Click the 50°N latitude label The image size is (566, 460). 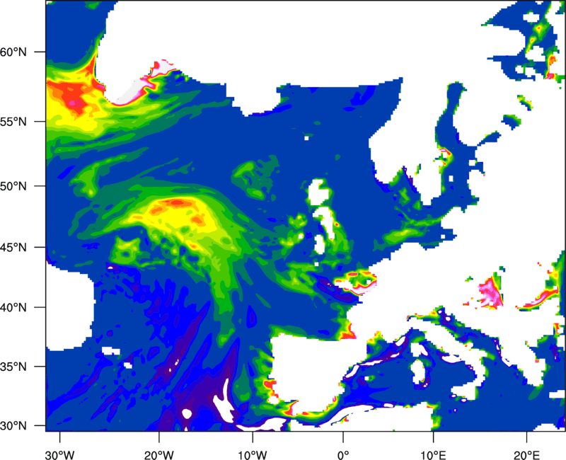click(13, 186)
